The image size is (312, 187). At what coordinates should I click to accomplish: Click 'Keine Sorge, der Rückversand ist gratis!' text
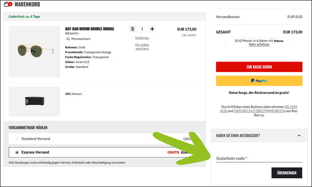pyautogui.click(x=259, y=92)
